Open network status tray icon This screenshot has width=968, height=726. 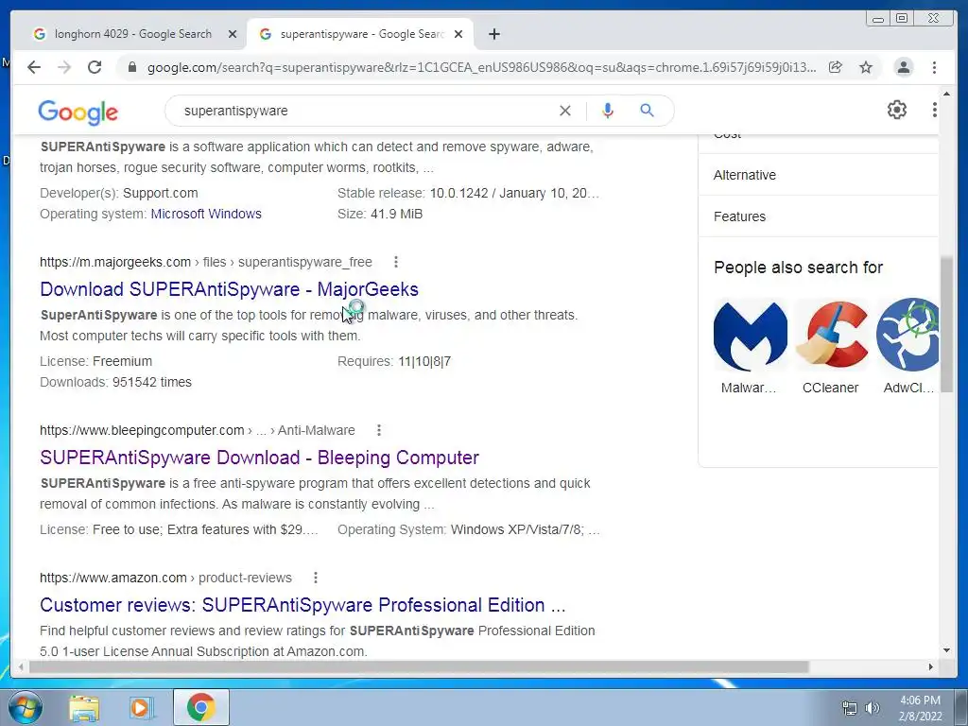[x=850, y=708]
